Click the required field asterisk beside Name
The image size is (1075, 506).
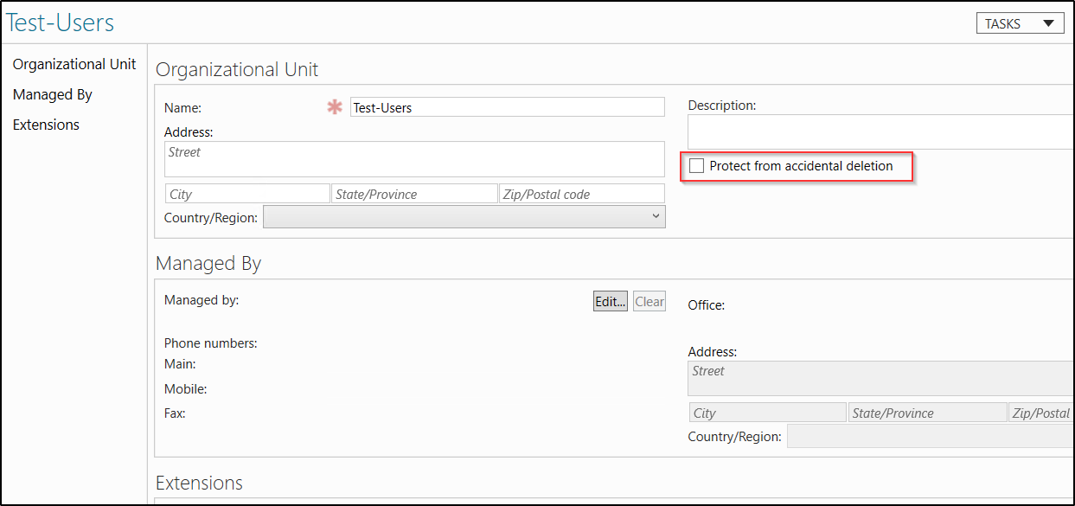pos(334,106)
